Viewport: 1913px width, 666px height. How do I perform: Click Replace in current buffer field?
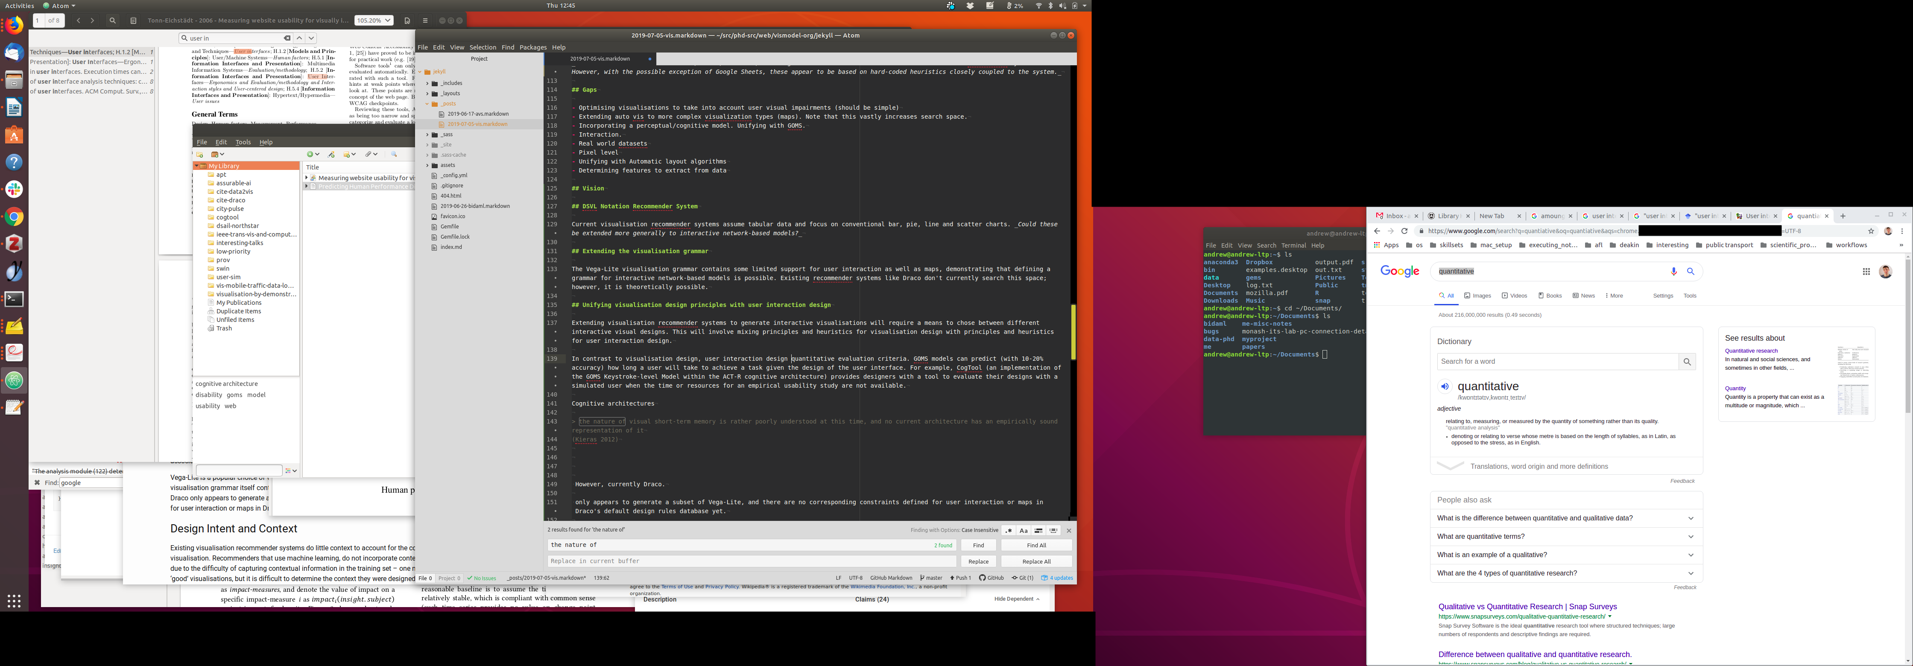click(752, 561)
